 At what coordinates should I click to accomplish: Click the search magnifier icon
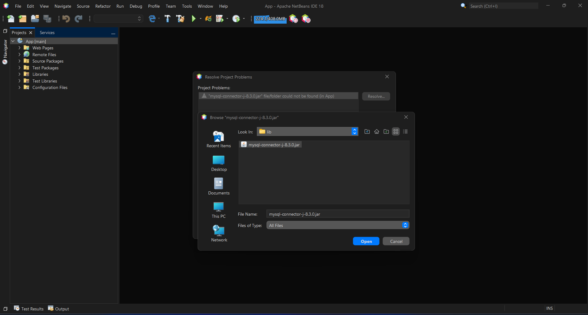pos(463,6)
